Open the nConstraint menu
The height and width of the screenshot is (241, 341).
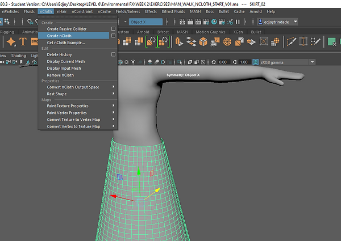point(82,11)
